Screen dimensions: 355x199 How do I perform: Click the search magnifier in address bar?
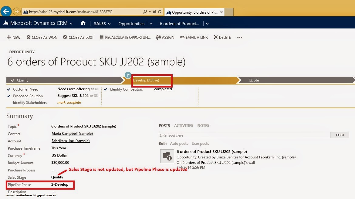tap(145, 12)
